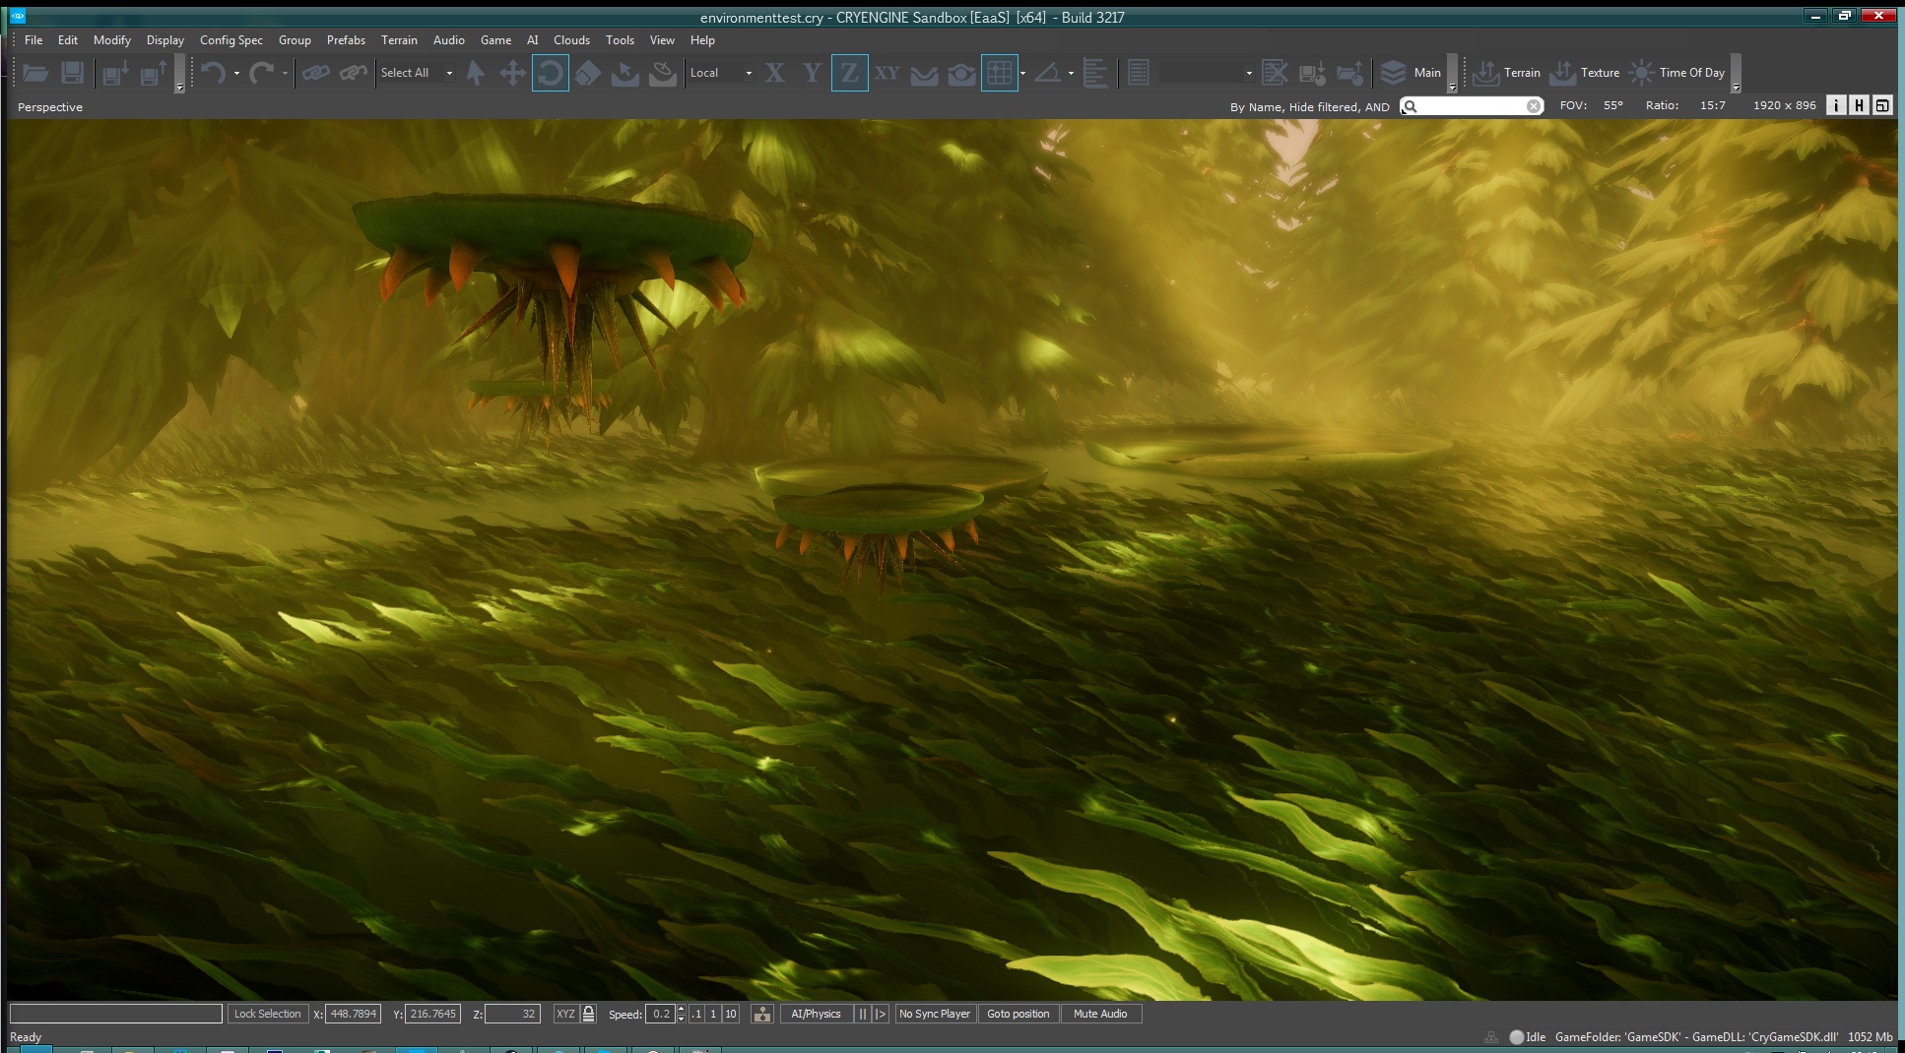
Task: Click the No Sync Player button
Action: 935,1014
